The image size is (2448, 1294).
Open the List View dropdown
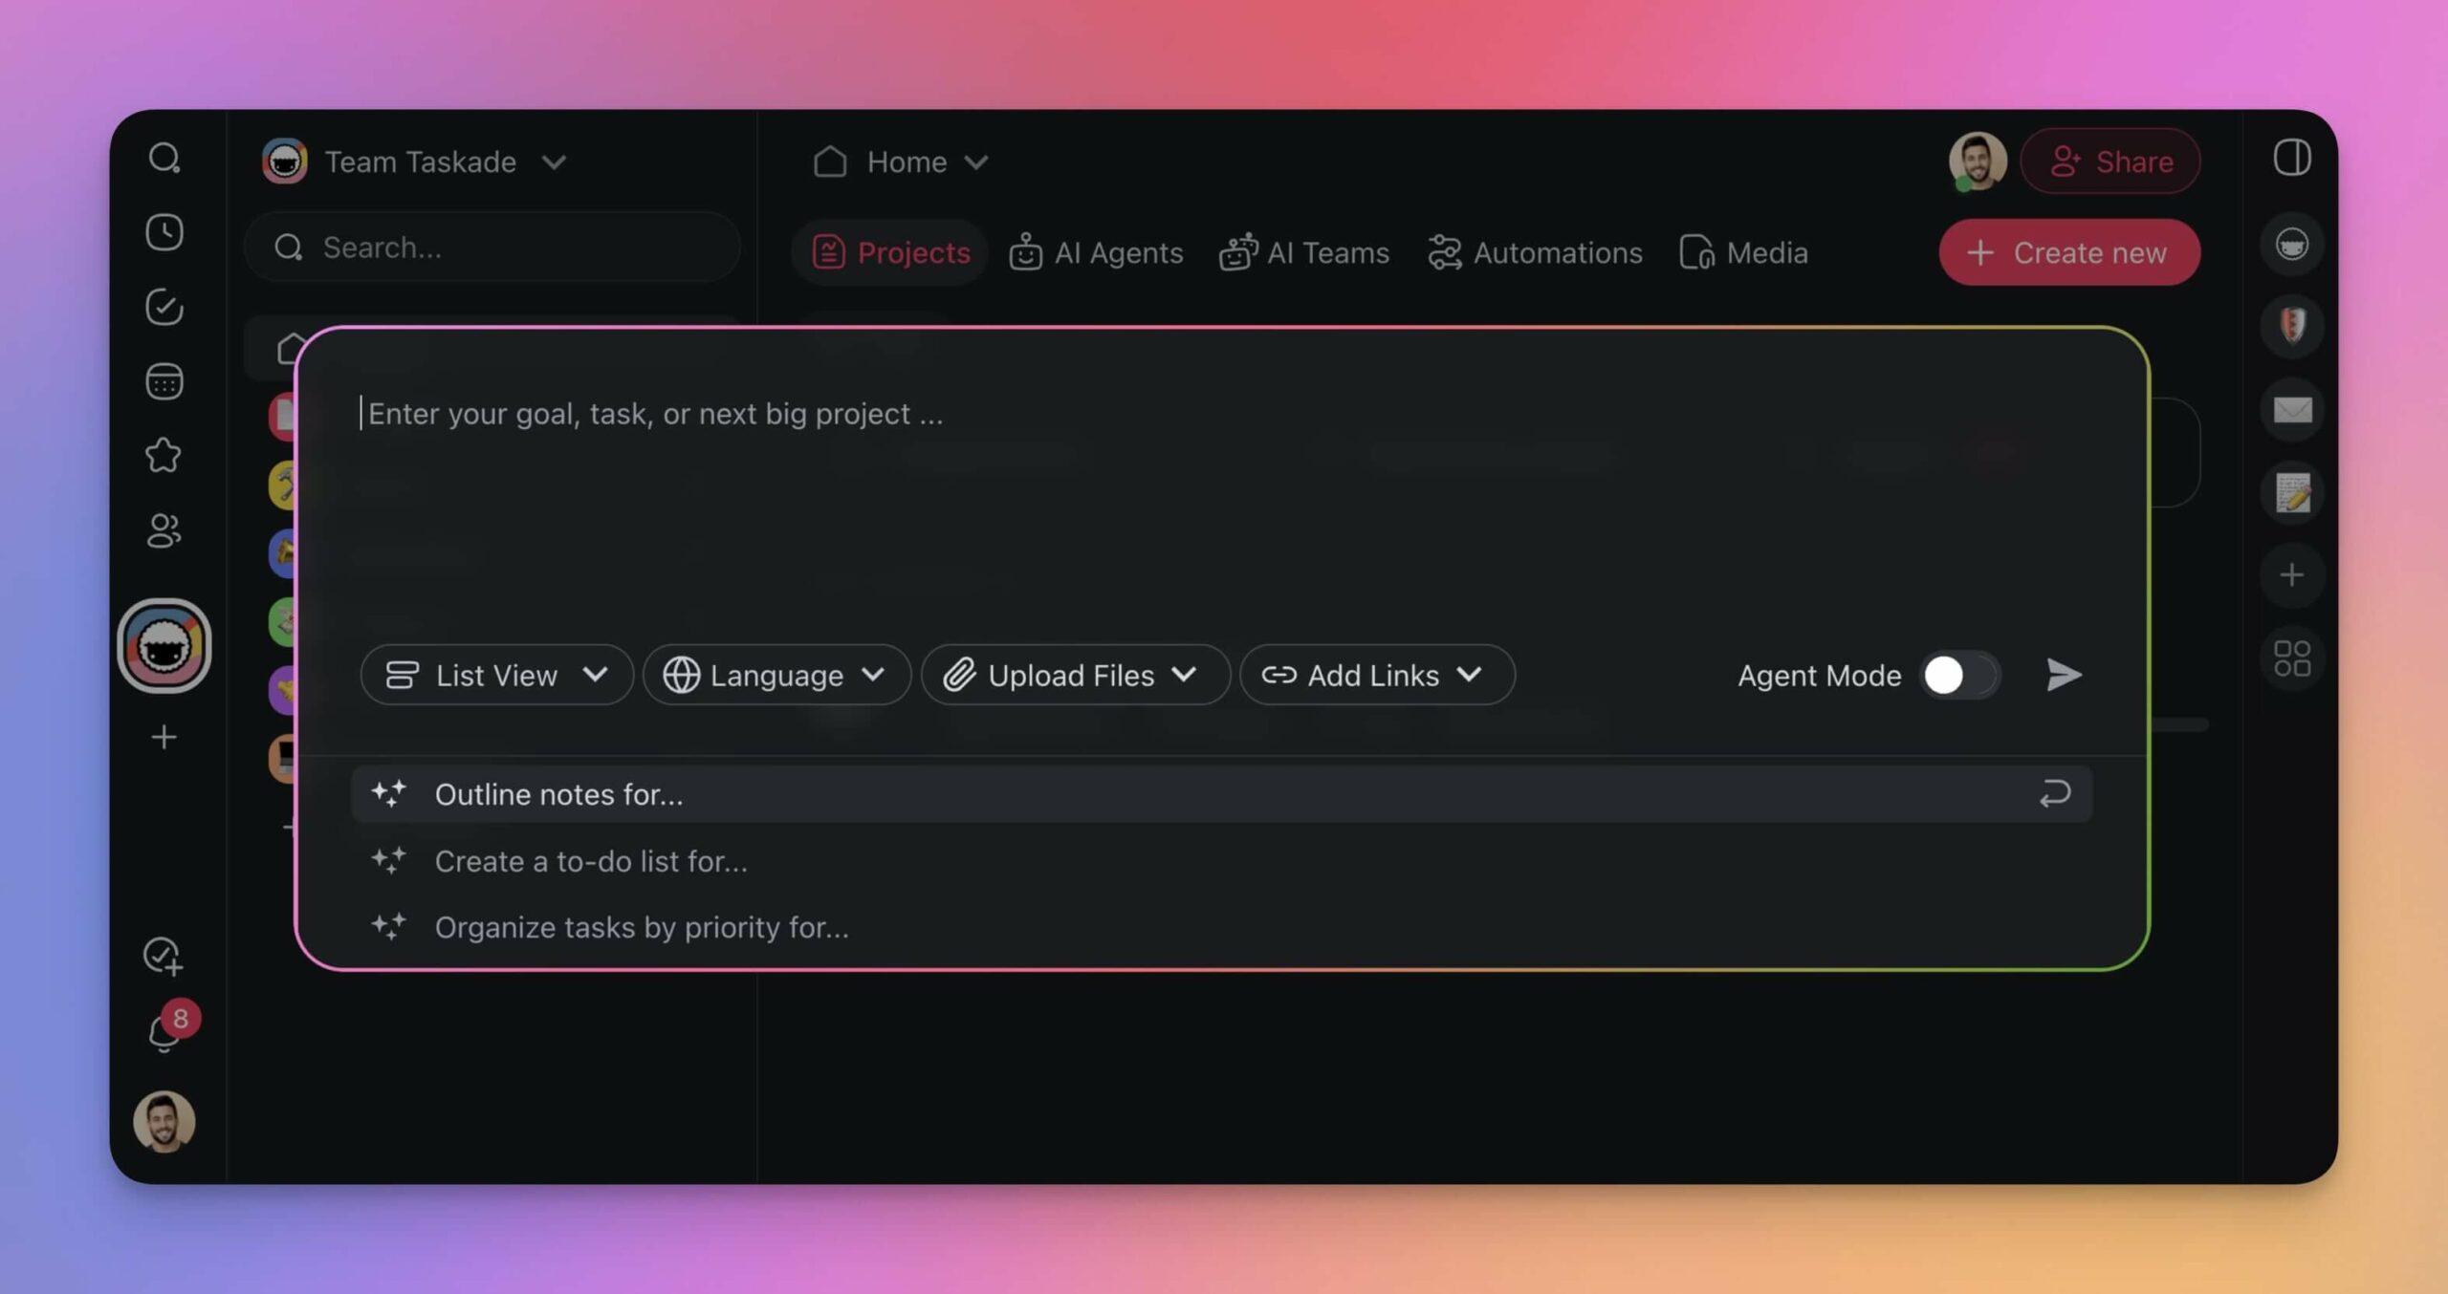tap(496, 675)
